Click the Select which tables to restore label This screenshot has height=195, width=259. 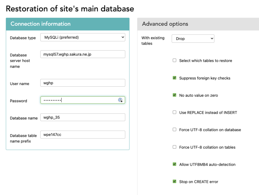click(206, 61)
